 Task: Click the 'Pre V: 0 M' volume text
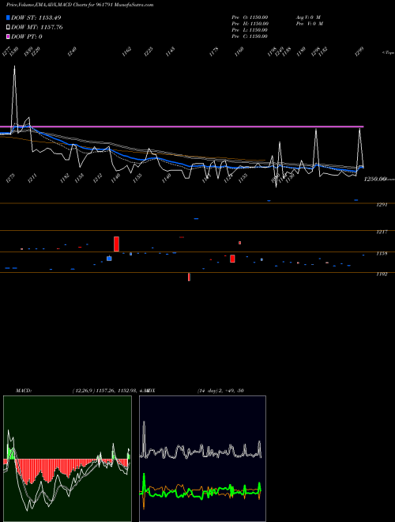pyautogui.click(x=309, y=24)
